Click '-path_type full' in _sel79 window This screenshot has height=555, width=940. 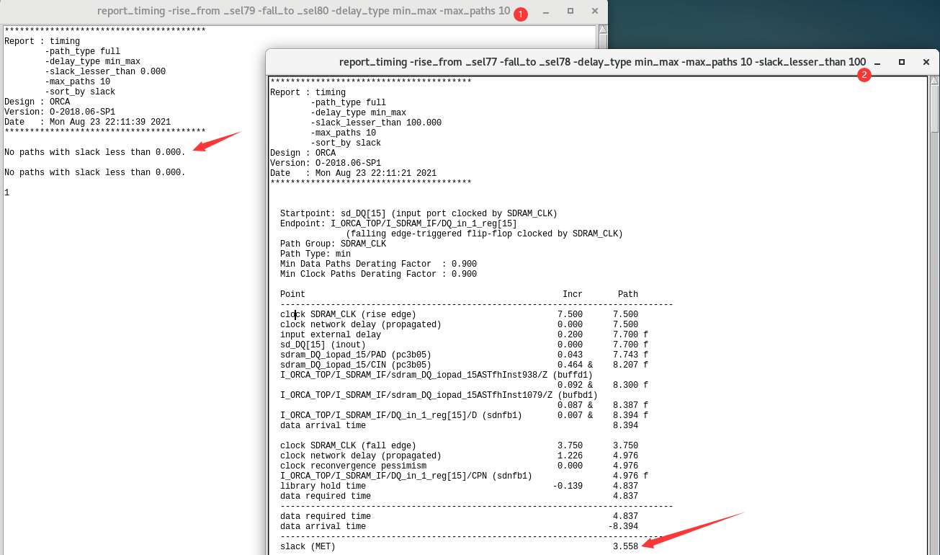[x=83, y=51]
